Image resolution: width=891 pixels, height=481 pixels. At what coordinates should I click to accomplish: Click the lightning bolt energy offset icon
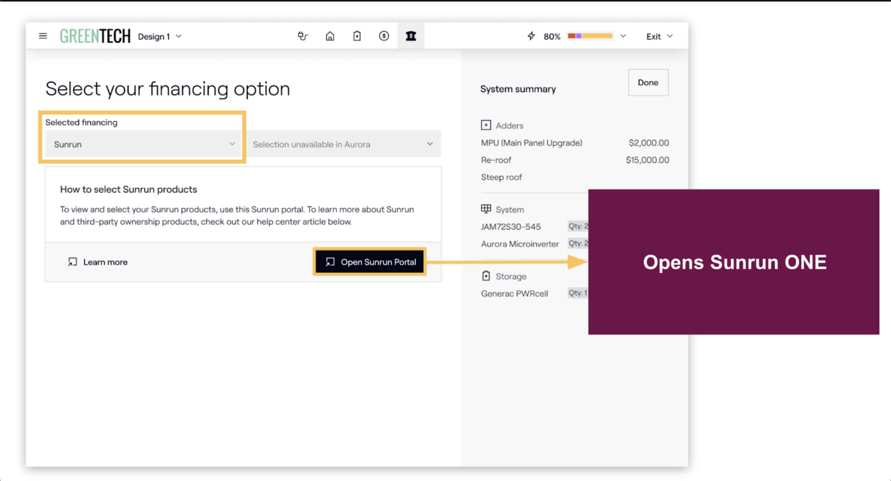pyautogui.click(x=531, y=36)
